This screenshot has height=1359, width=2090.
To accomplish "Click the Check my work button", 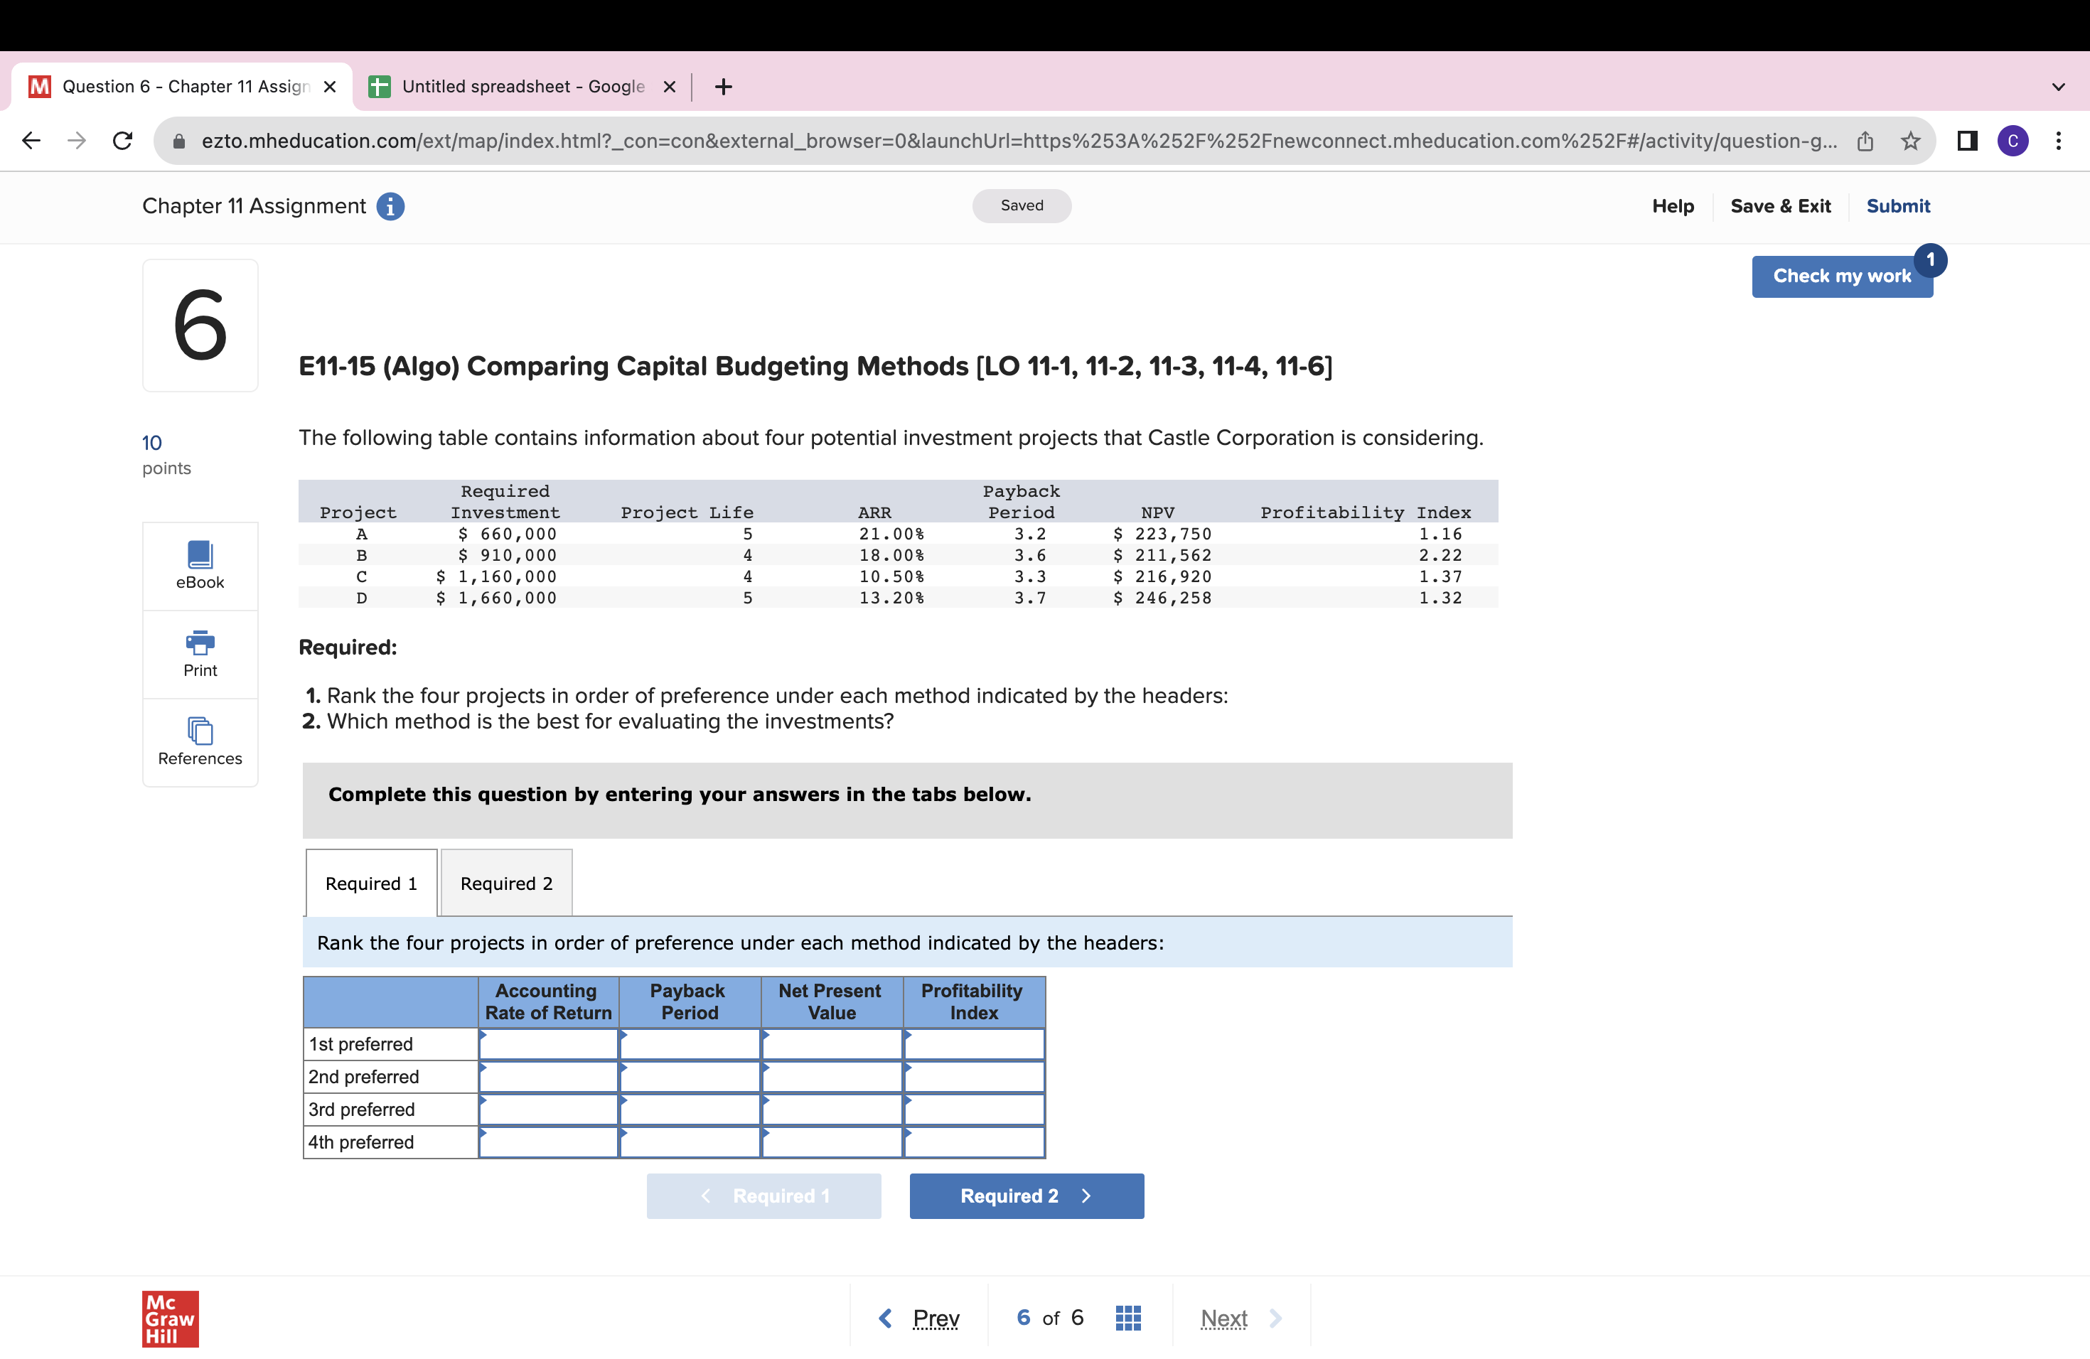I will [1843, 276].
